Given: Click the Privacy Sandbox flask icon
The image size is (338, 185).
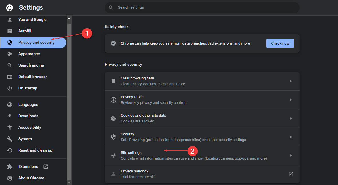Looking at the screenshot, I should (x=113, y=174).
